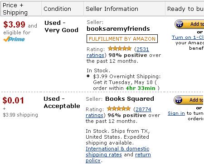Click the cart icon for the booksaremyfriends offer
204x164 pixels.
point(180,24)
